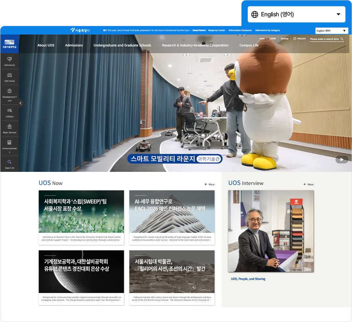Open the UOS Portal sidebar icon
Image resolution: width=352 pixels, height=322 pixels.
9,75
